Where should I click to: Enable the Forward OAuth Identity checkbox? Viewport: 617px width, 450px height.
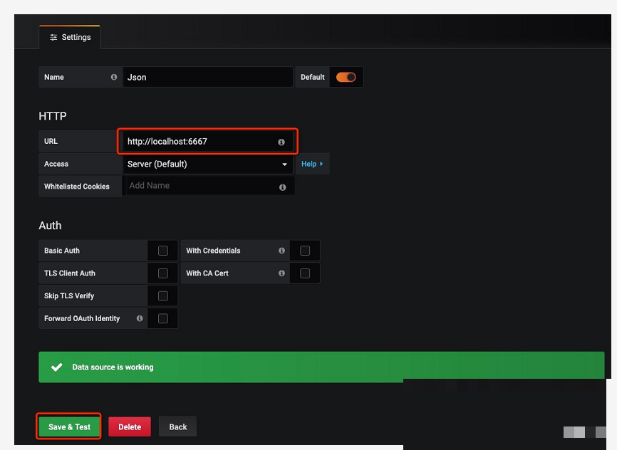(163, 318)
